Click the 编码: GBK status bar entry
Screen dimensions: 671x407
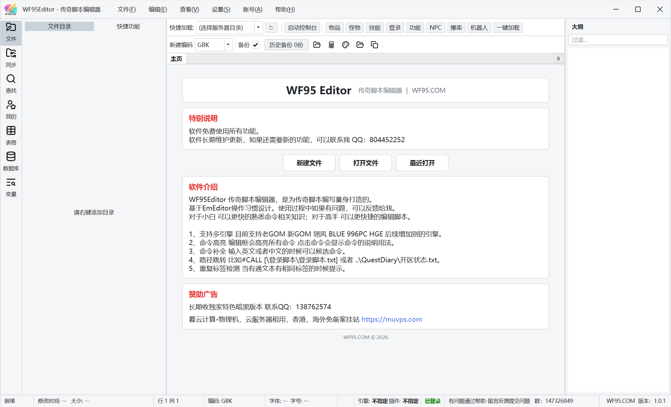[x=220, y=401]
